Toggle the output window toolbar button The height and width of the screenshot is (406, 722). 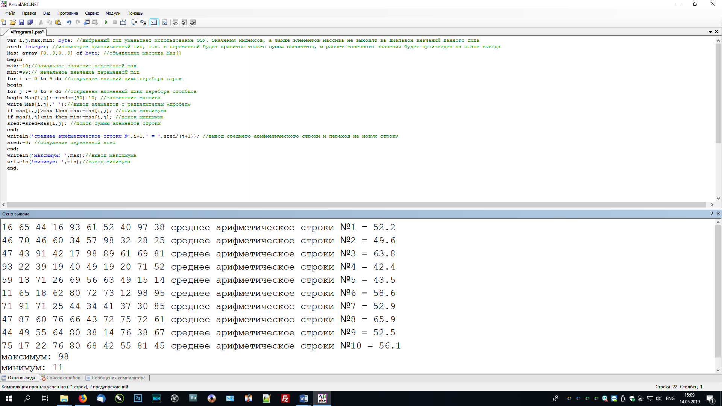[154, 23]
